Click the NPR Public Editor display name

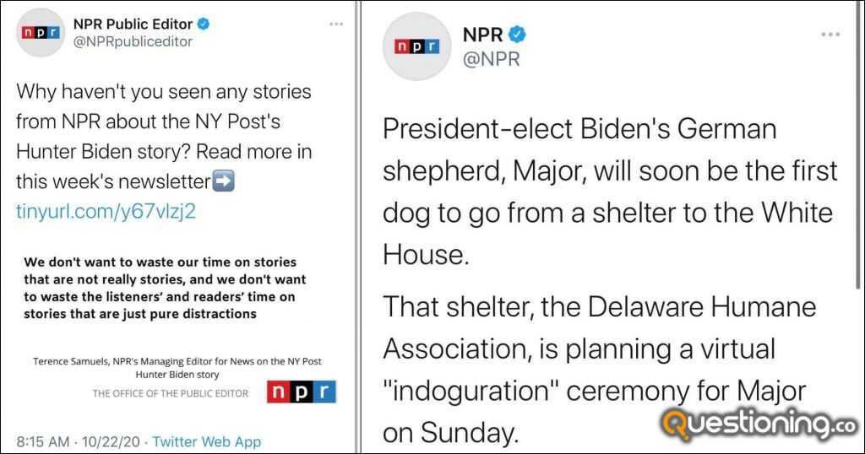pyautogui.click(x=133, y=24)
